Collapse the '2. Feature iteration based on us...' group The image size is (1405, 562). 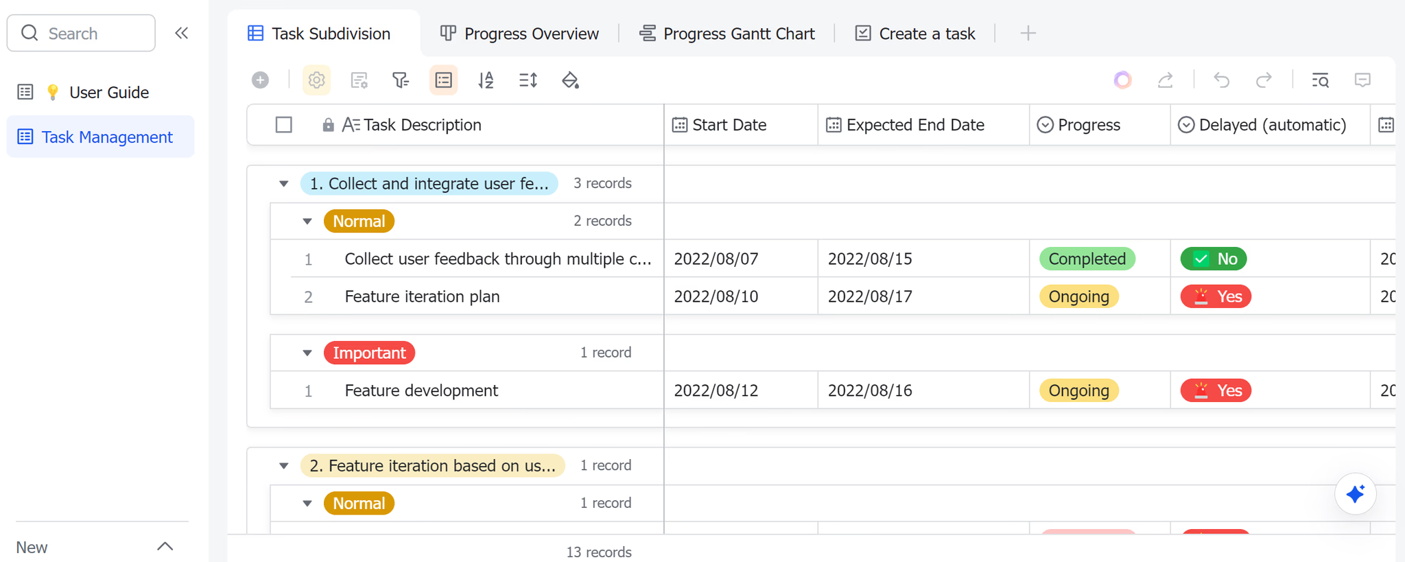point(283,466)
